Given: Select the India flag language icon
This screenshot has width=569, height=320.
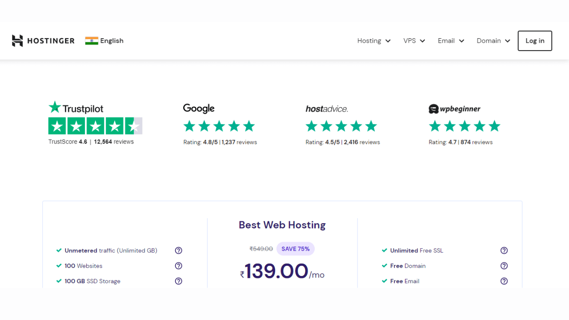Looking at the screenshot, I should coord(92,41).
